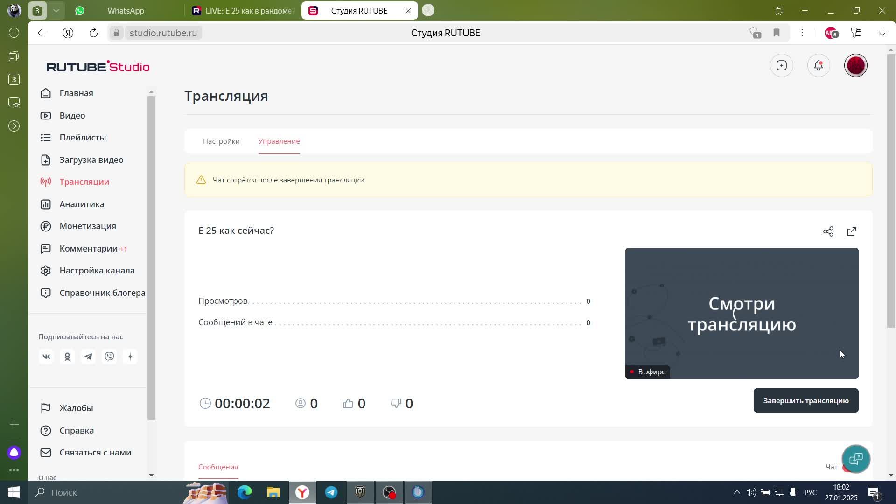Open the volume control in tray
This screenshot has width=896, height=504.
coord(751,492)
